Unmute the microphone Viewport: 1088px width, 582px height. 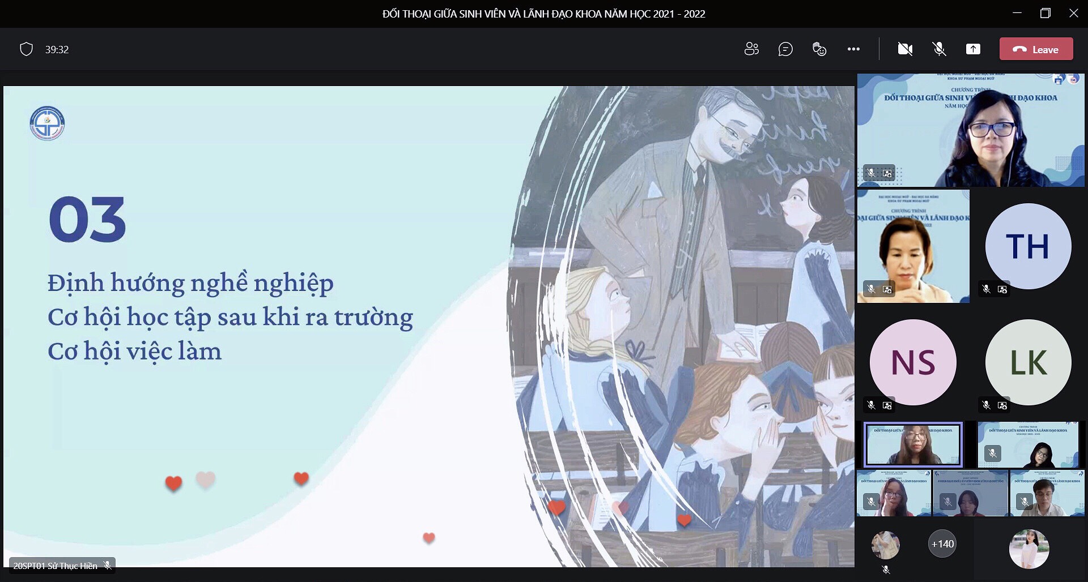point(939,49)
